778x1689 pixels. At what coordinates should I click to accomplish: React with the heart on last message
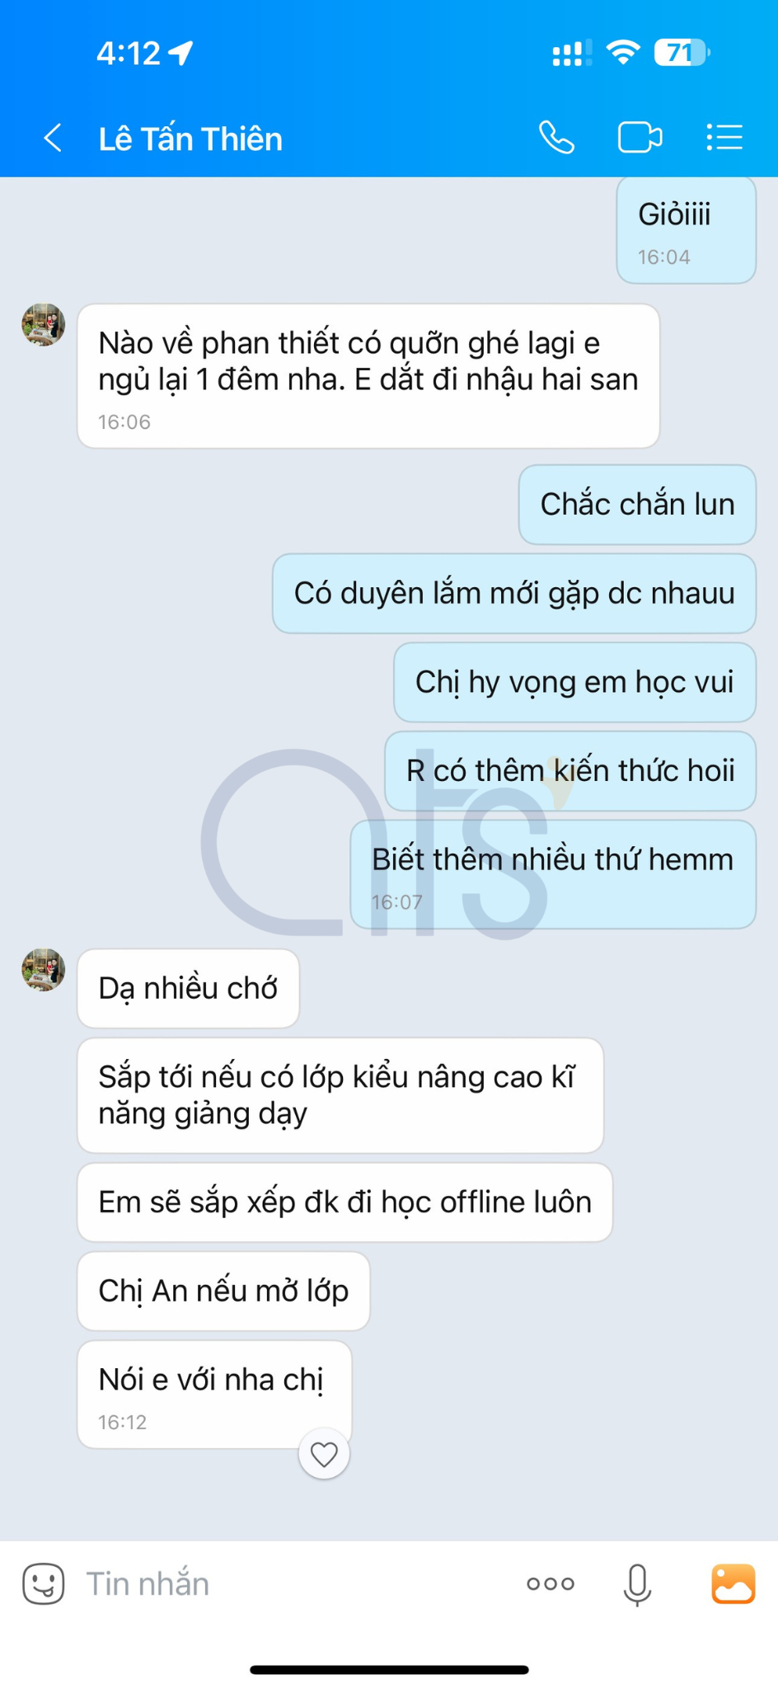324,1454
